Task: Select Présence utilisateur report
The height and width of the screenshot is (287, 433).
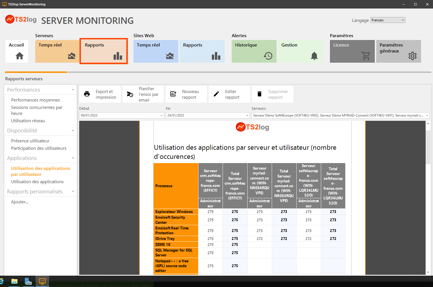Action: tap(30, 141)
